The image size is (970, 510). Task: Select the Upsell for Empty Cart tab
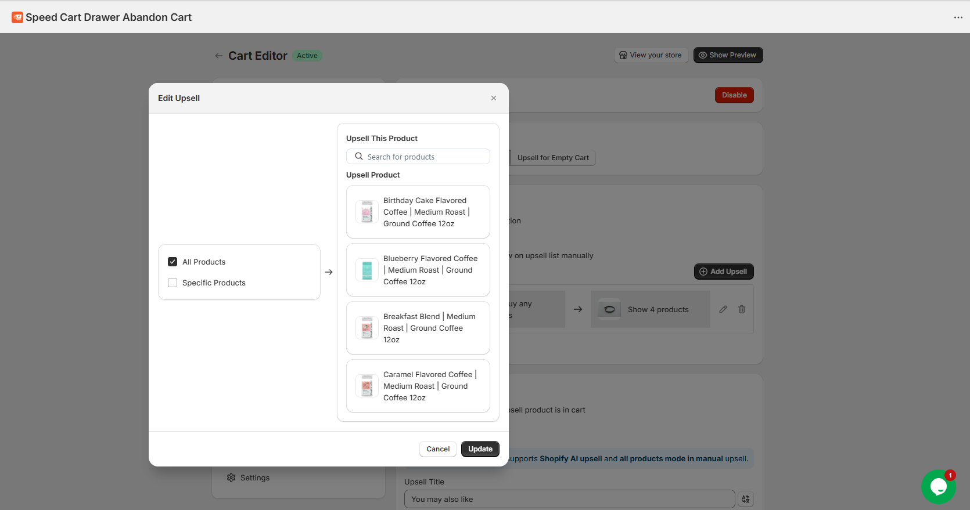click(552, 158)
